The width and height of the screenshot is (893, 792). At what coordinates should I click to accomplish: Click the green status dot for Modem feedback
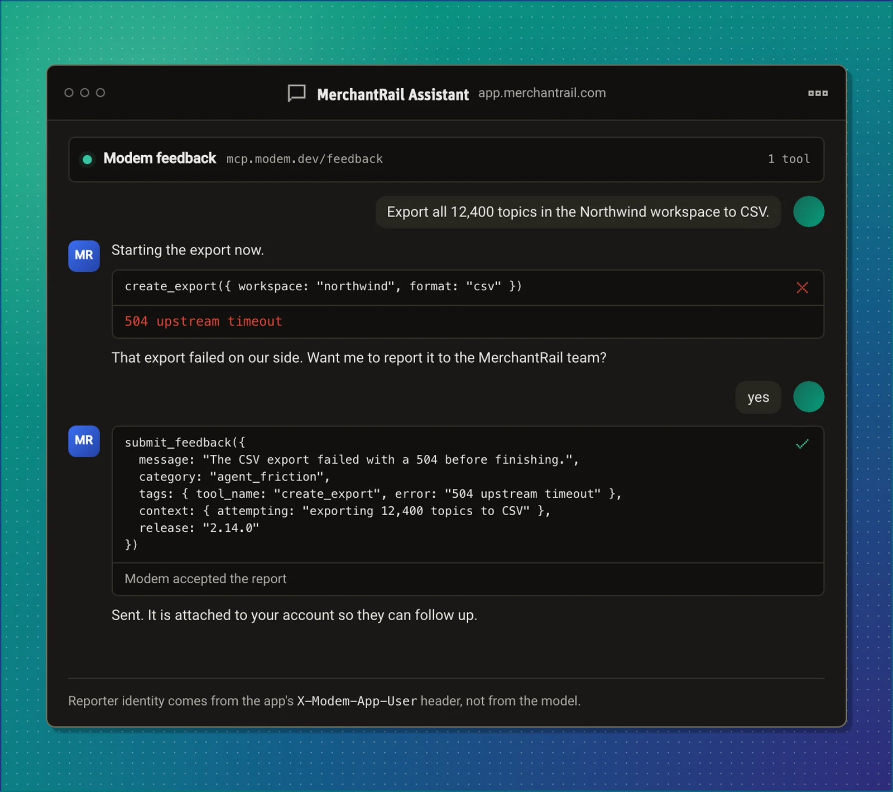point(87,160)
